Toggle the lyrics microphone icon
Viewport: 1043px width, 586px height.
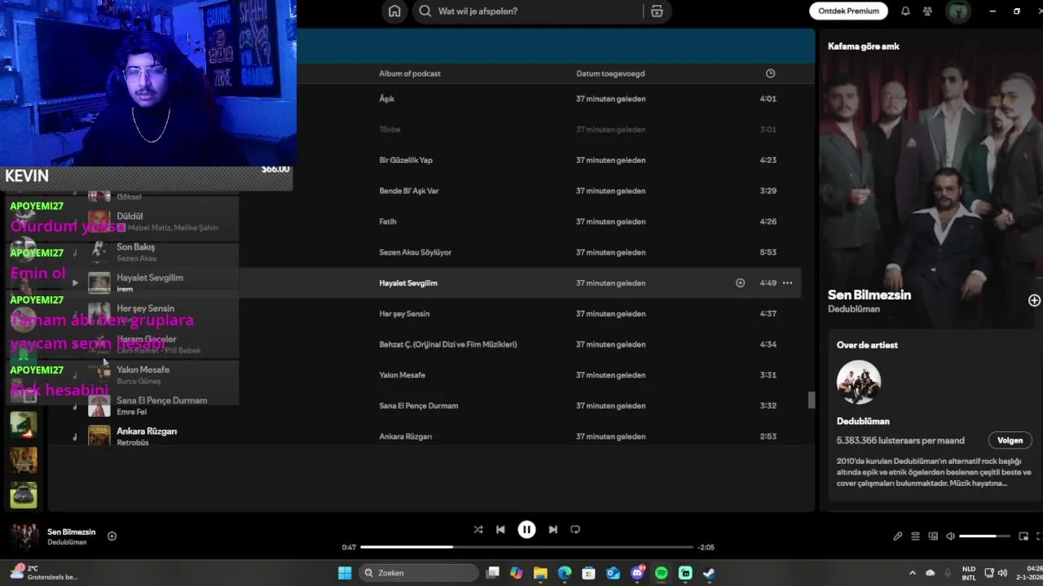coord(897,536)
